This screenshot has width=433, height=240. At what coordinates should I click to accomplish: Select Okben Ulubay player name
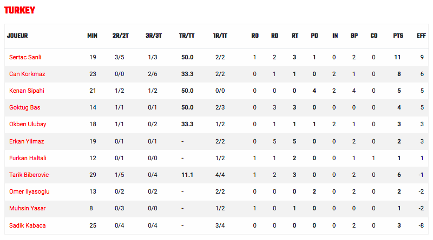click(28, 124)
